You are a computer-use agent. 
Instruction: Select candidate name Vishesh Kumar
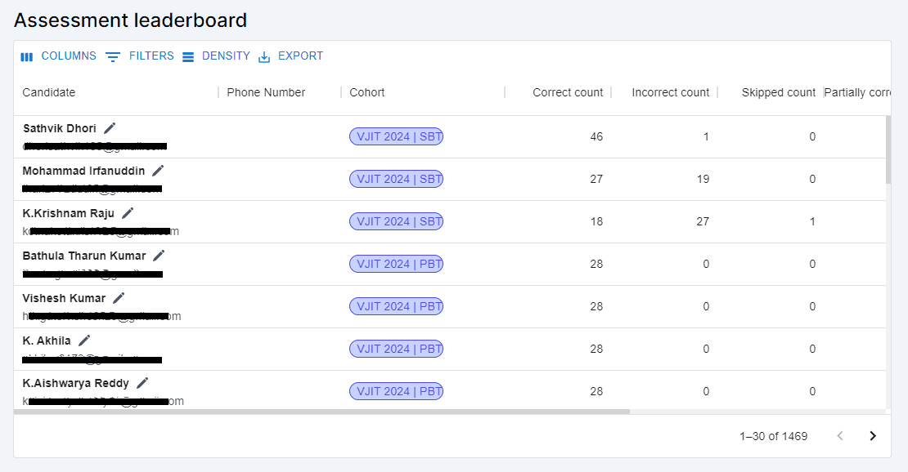(x=64, y=299)
